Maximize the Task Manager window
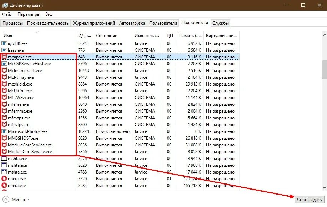 pos(303,5)
